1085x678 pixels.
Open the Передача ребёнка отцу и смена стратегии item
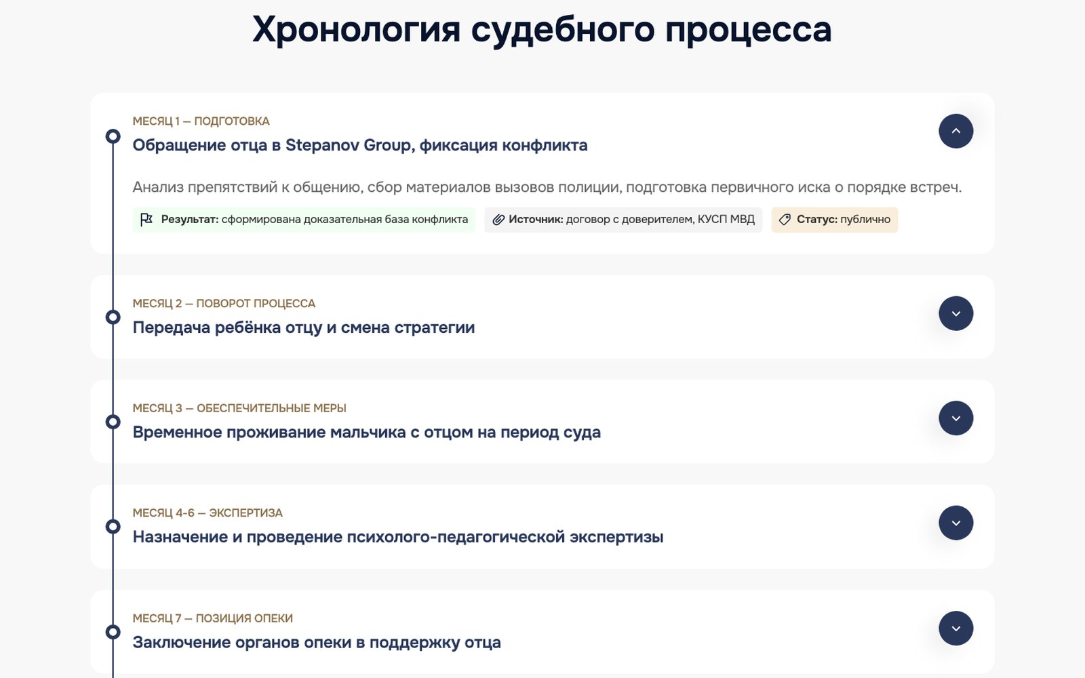[x=542, y=317]
